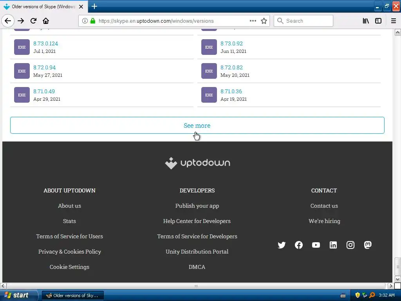Open the Firefox hamburger menu

point(394,21)
